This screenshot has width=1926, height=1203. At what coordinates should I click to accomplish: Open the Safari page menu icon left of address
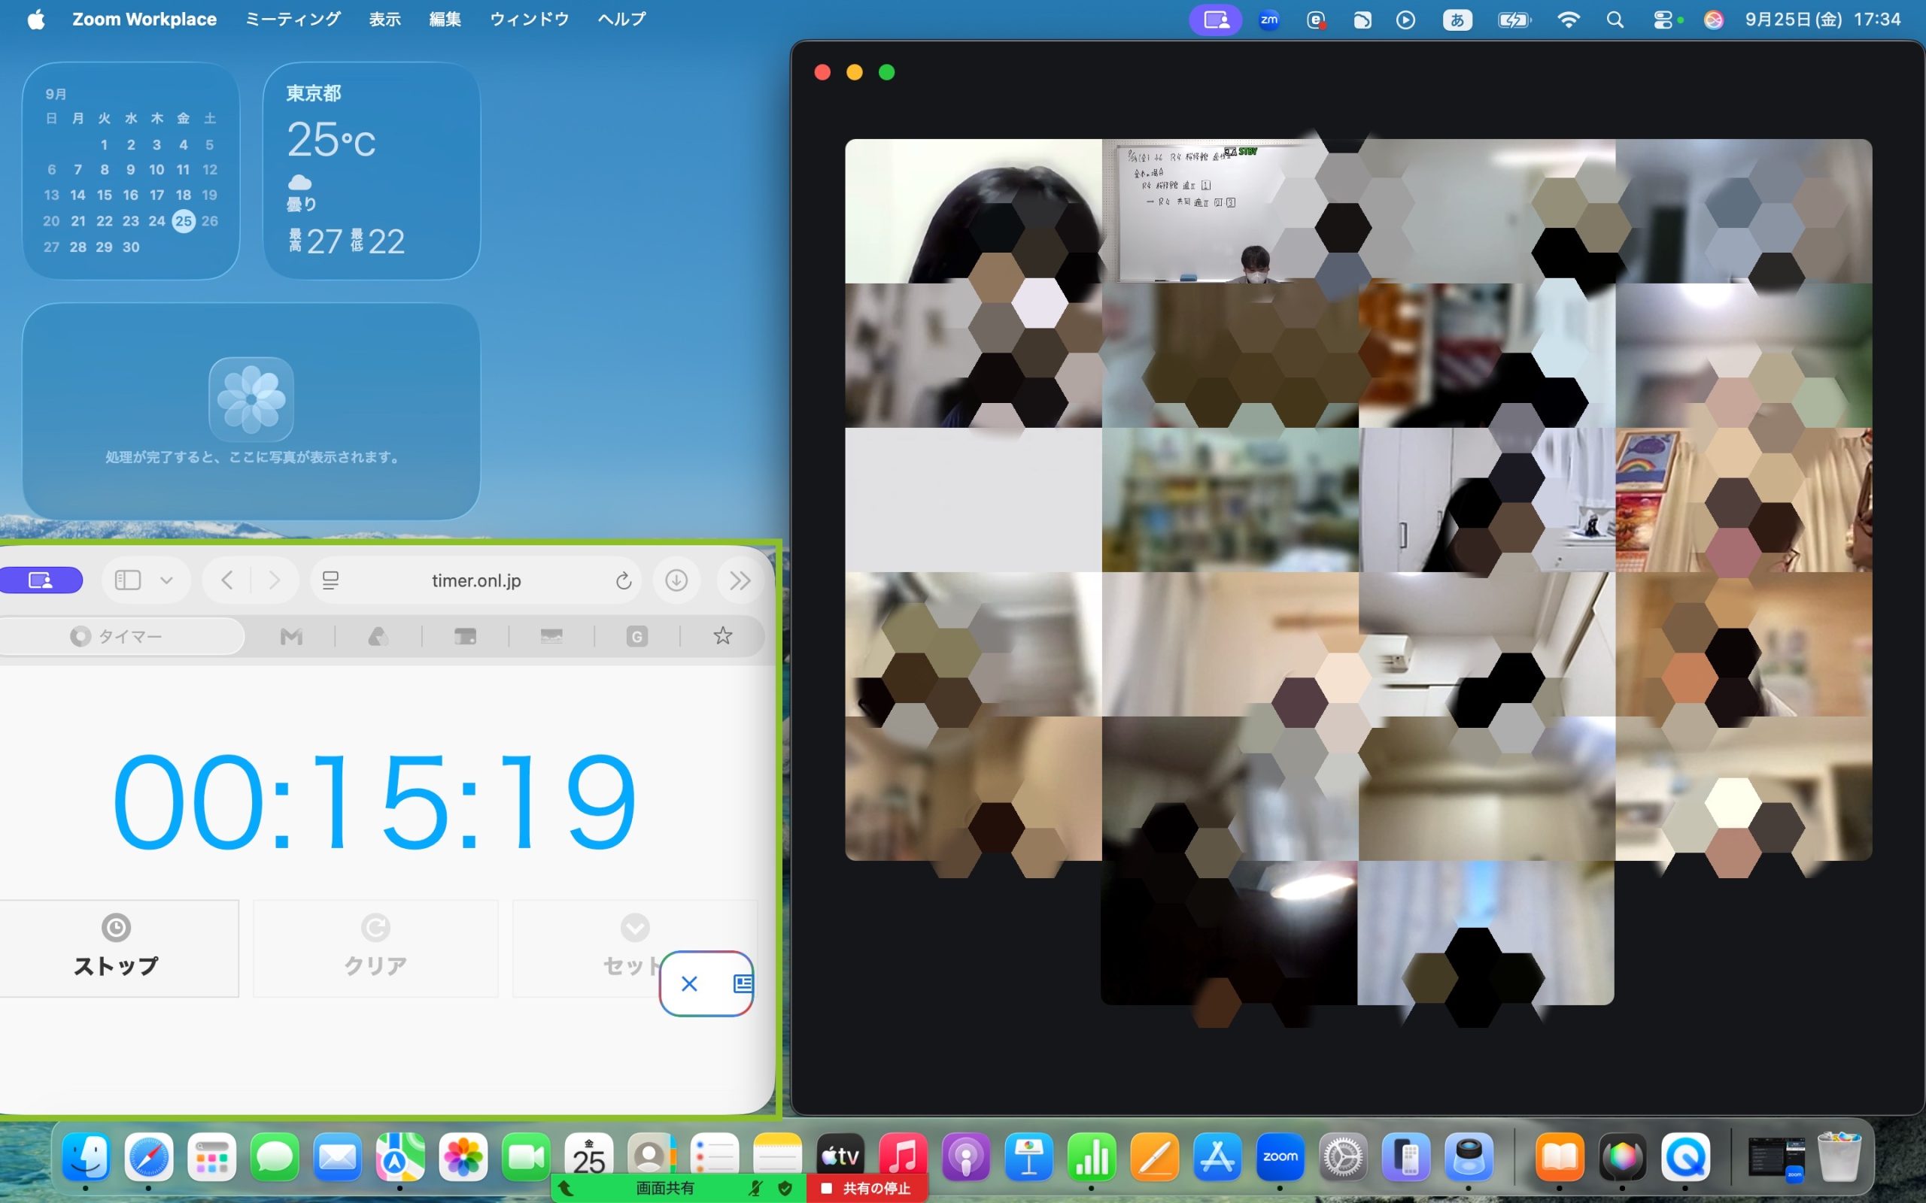(331, 580)
